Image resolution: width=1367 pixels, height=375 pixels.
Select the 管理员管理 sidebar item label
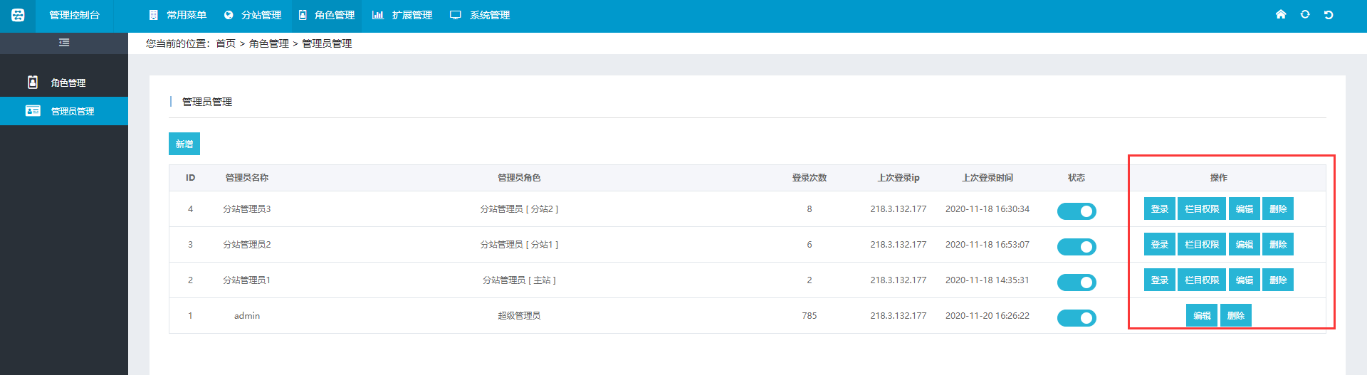point(73,111)
